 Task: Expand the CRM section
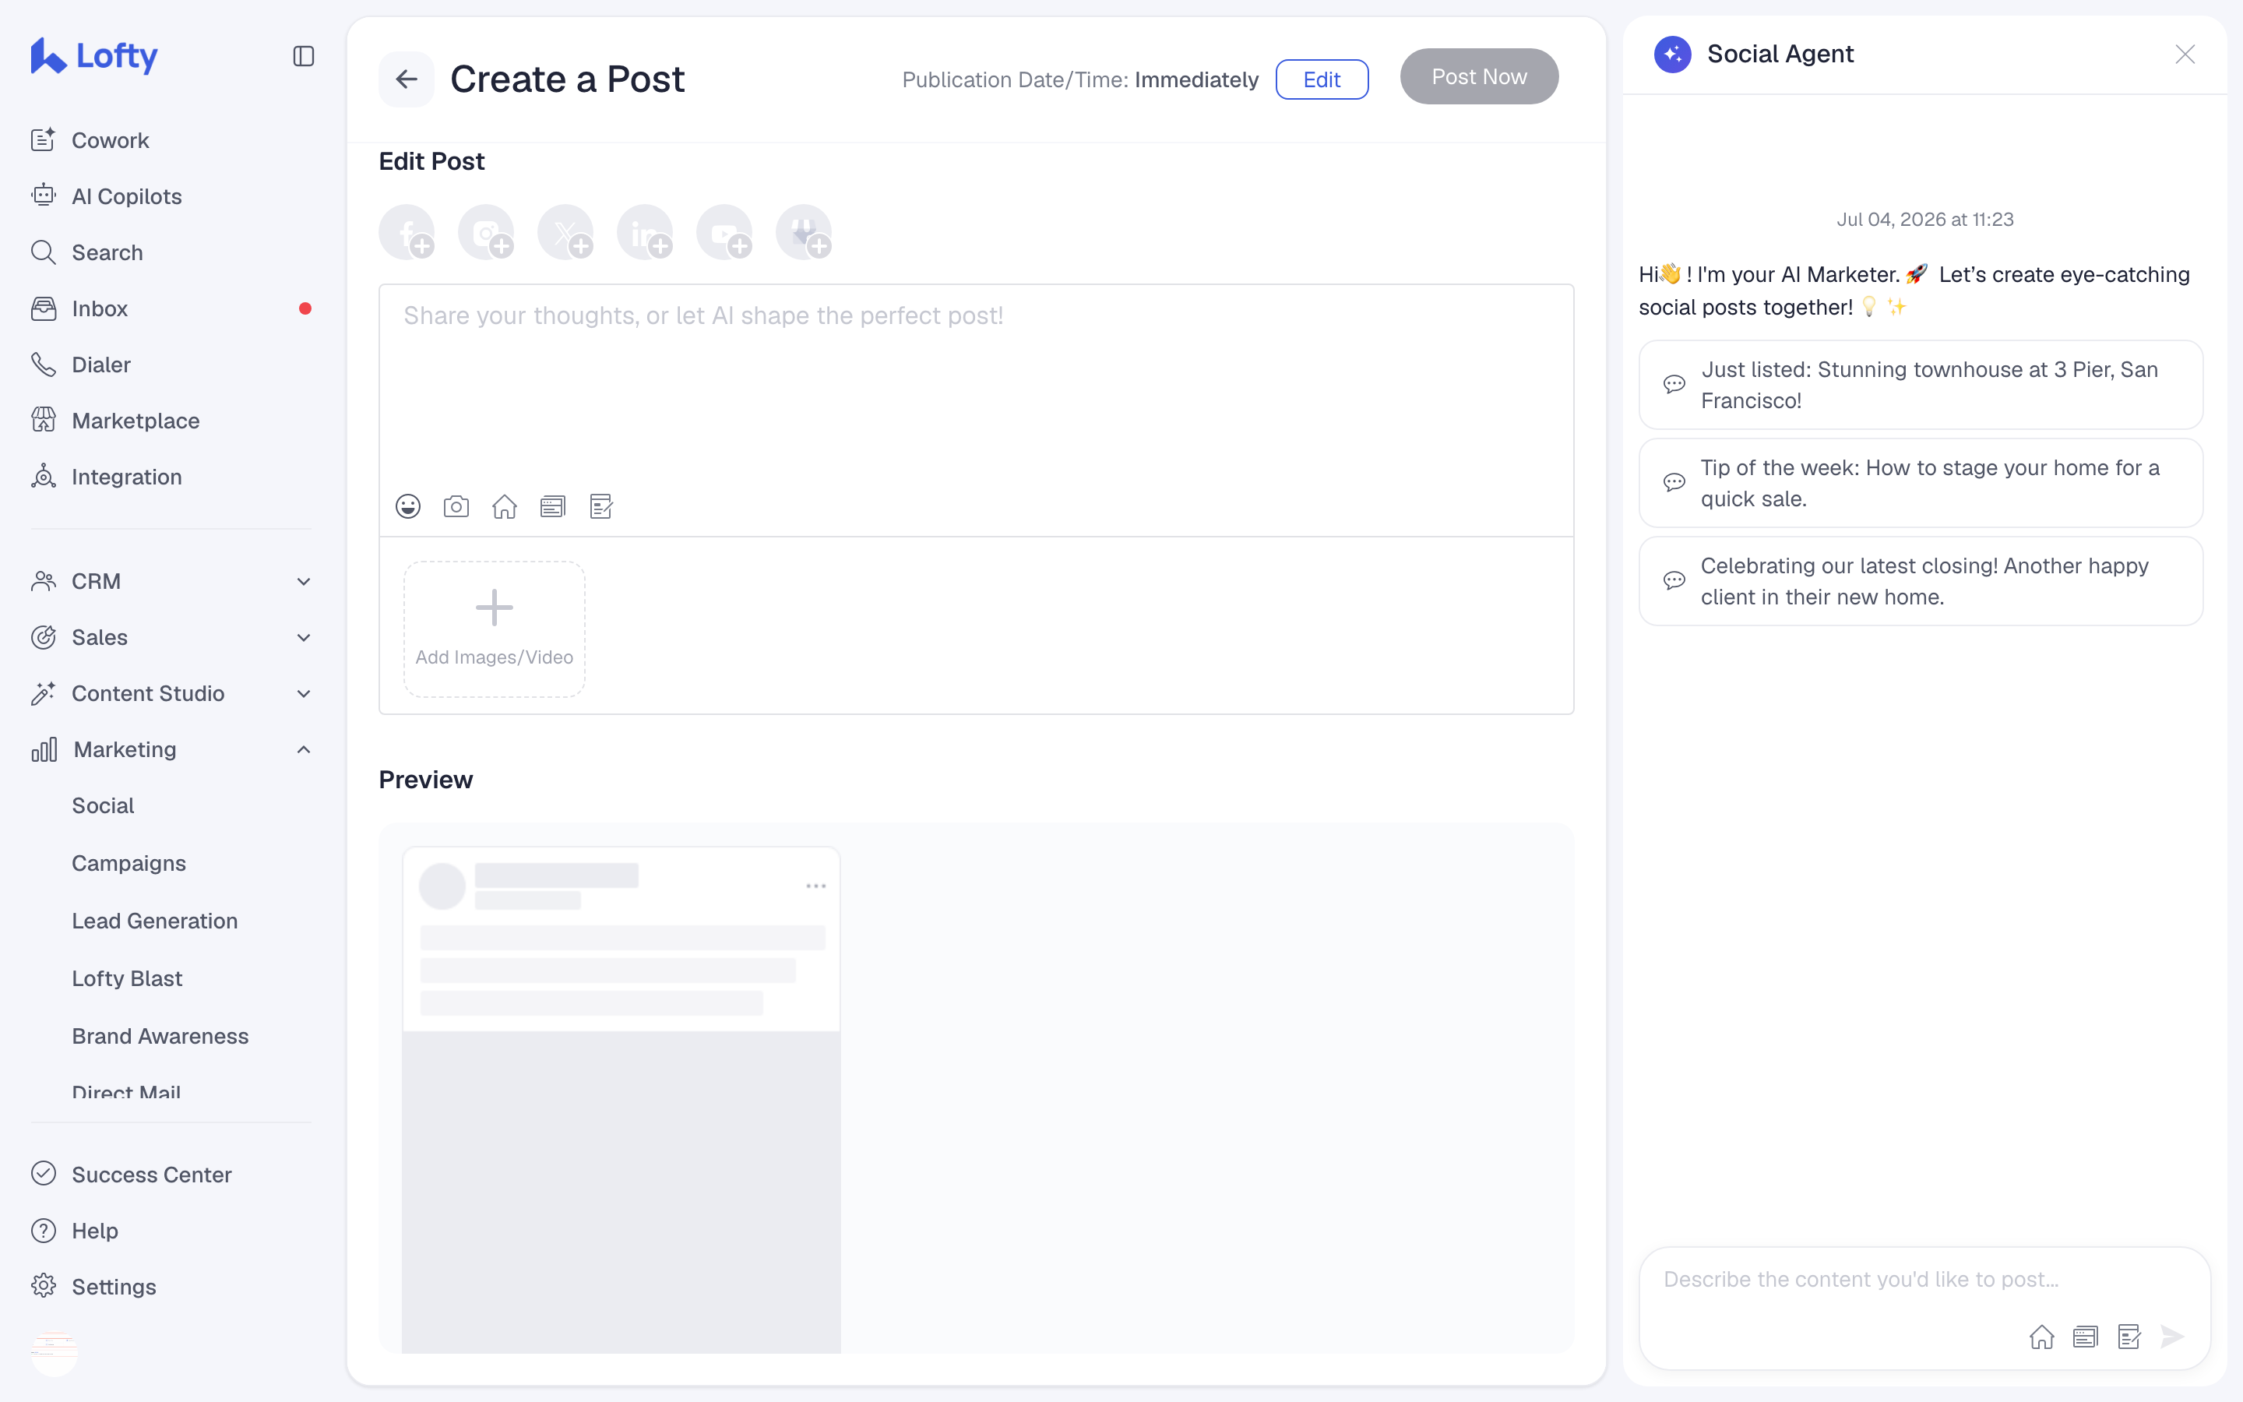tap(171, 581)
